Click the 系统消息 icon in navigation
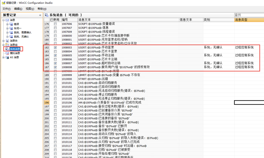264x158 pixels. click(x=7, y=49)
